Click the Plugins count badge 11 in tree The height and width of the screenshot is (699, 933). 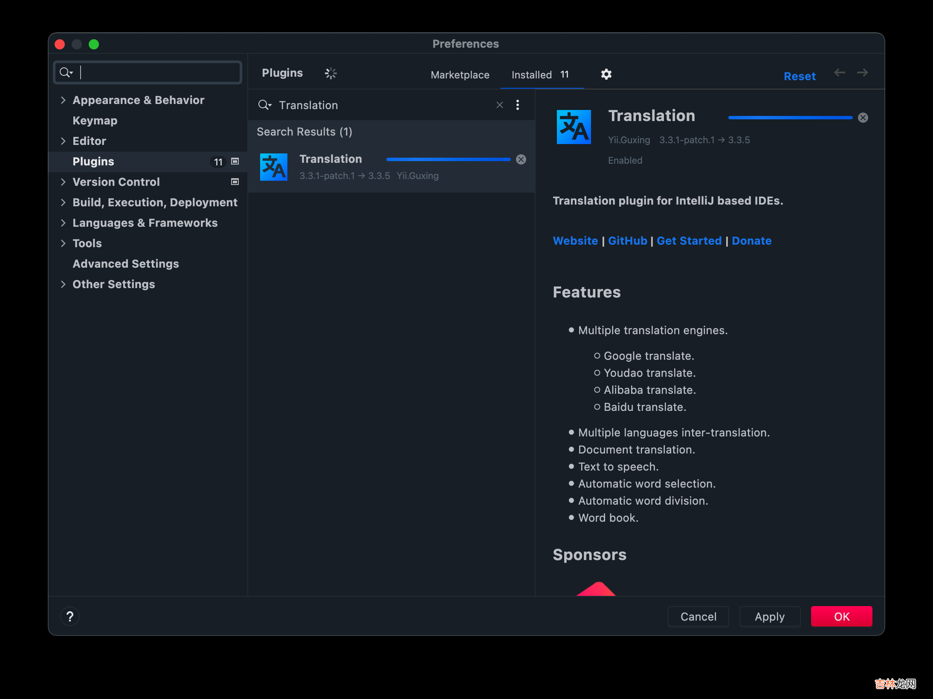218,162
